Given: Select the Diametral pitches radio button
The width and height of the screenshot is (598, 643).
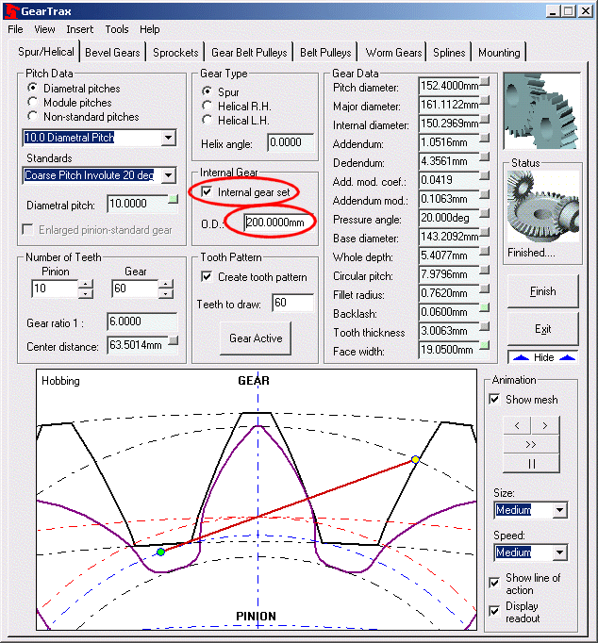Looking at the screenshot, I should (x=33, y=88).
